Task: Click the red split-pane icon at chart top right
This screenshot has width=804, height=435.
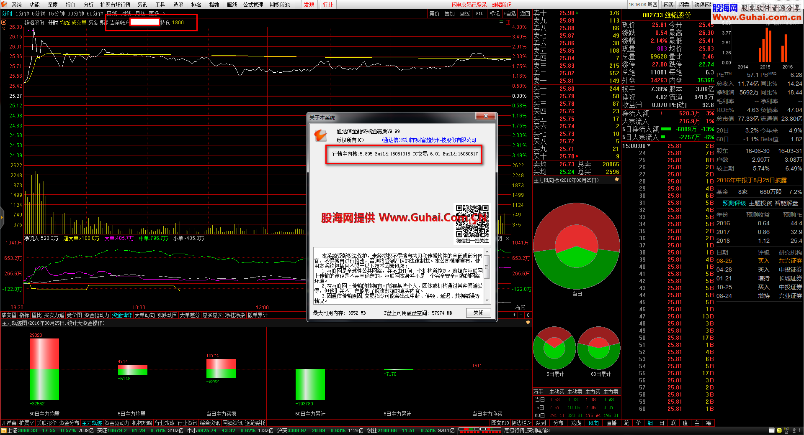Action: point(508,23)
